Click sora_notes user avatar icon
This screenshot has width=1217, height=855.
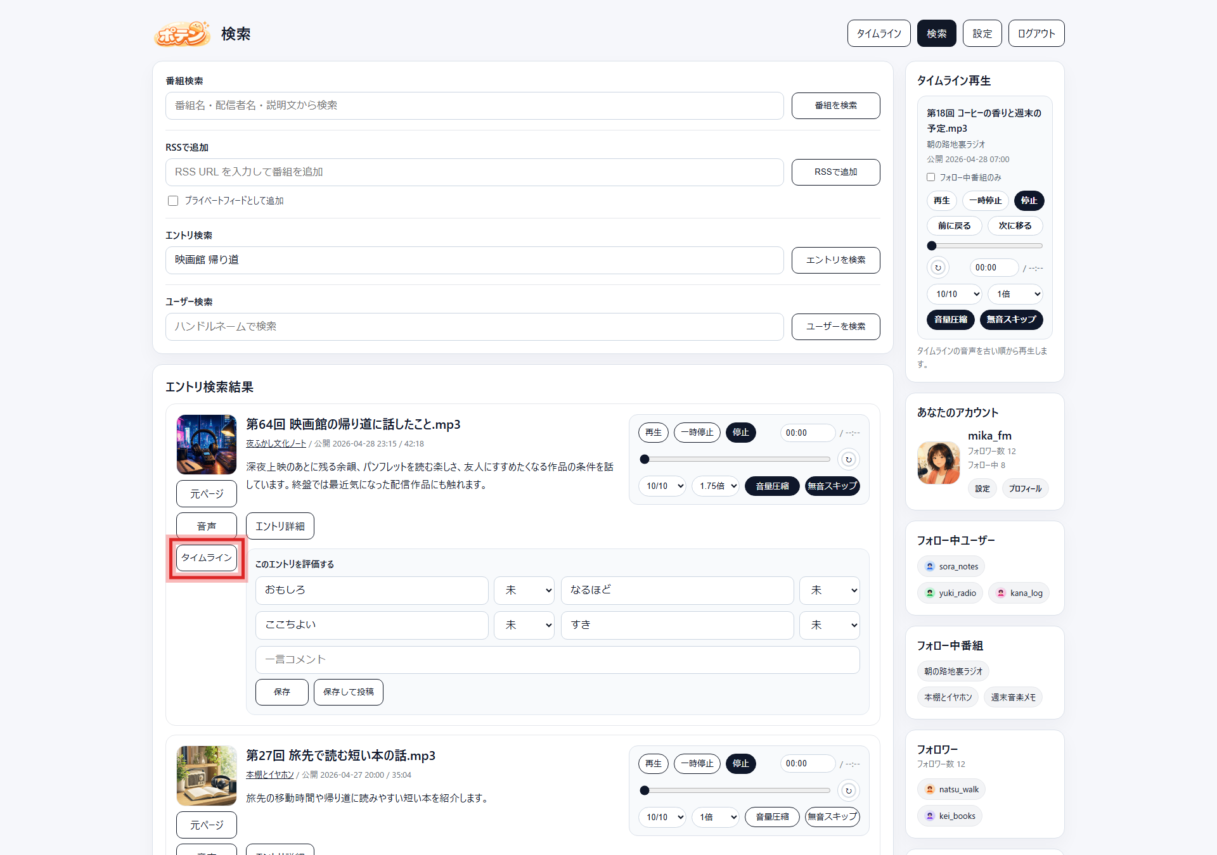(x=930, y=566)
